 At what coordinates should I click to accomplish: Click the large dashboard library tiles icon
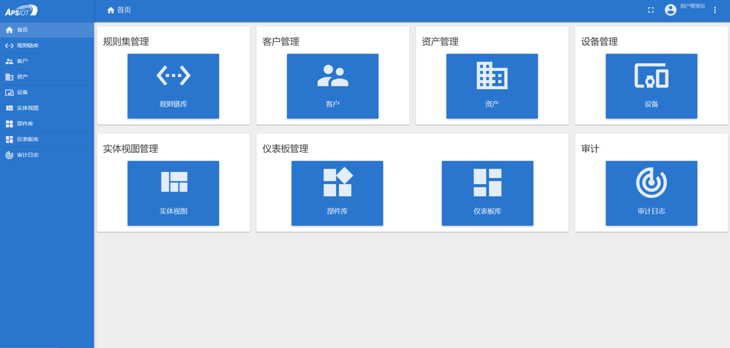pyautogui.click(x=488, y=183)
